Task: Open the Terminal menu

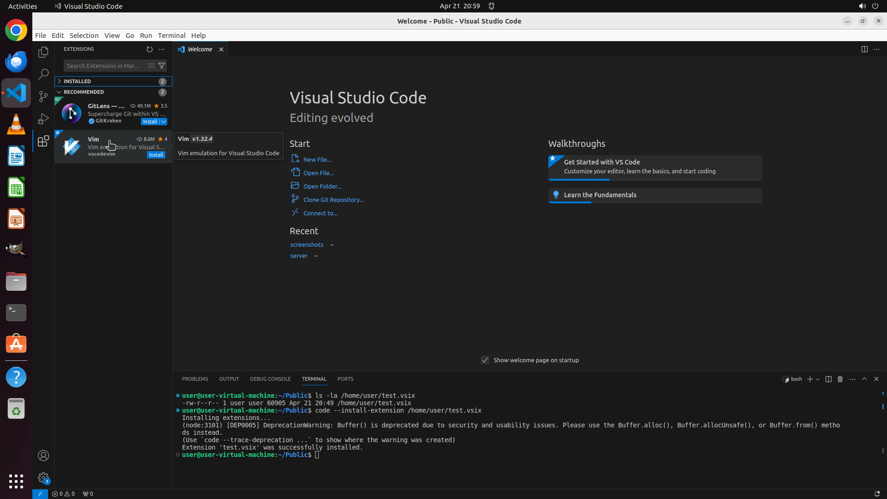Action: point(171,36)
